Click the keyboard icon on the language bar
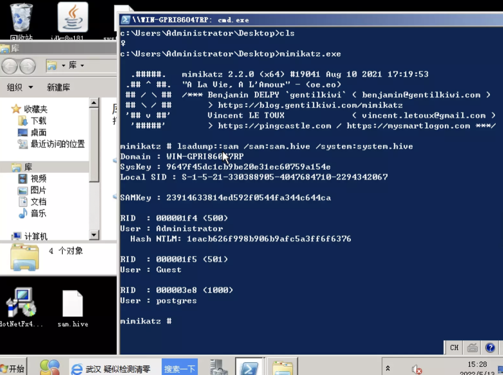Image resolution: width=503 pixels, height=375 pixels. [472, 348]
